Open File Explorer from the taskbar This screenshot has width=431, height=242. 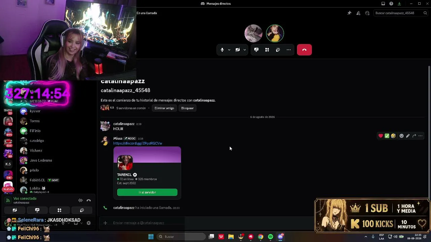click(231, 237)
